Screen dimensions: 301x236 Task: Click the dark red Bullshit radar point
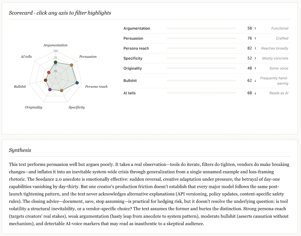pyautogui.click(x=45, y=80)
